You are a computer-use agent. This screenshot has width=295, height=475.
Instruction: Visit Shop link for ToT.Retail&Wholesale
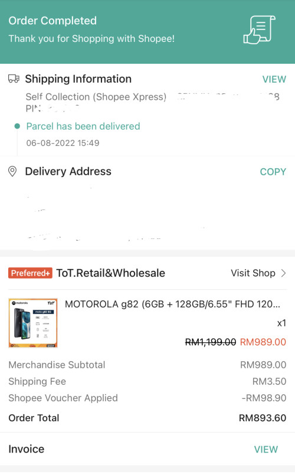pyautogui.click(x=253, y=273)
